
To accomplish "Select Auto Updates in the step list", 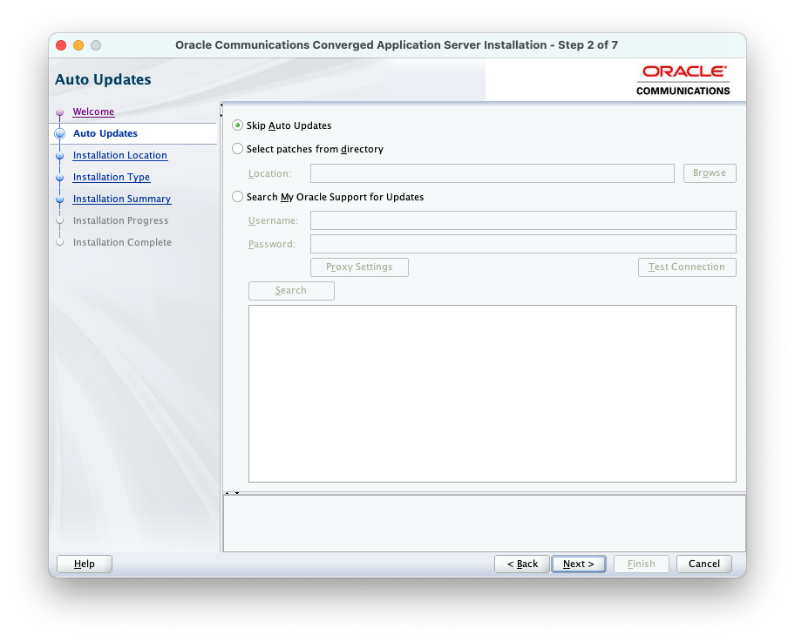I will [x=105, y=133].
